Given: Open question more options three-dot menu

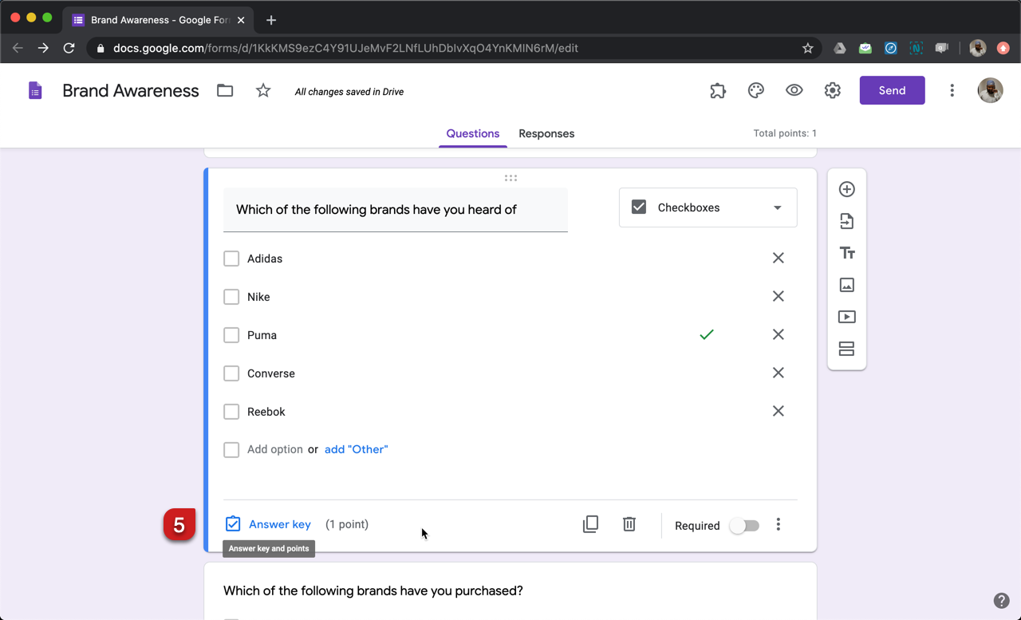Looking at the screenshot, I should [779, 524].
